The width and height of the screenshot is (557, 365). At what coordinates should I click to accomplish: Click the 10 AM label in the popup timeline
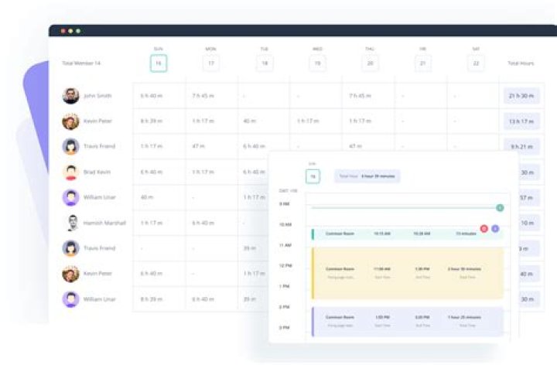click(285, 225)
